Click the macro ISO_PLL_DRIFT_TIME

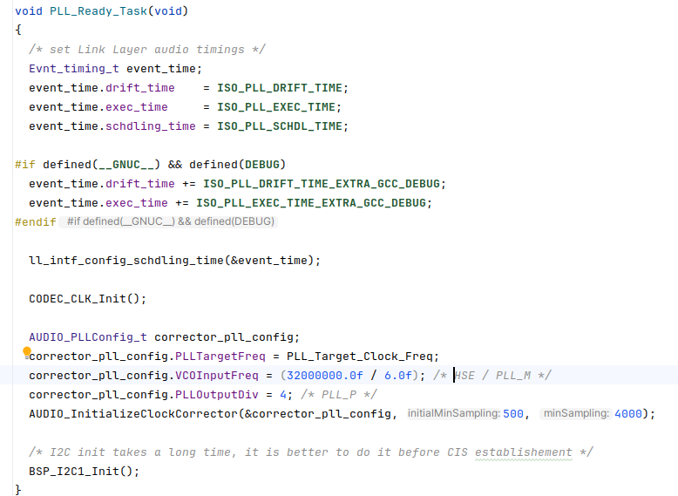point(280,88)
